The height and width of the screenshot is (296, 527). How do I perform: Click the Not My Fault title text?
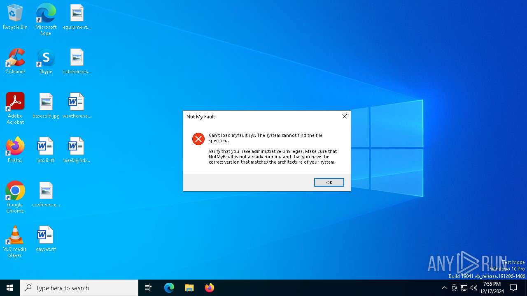pyautogui.click(x=201, y=117)
